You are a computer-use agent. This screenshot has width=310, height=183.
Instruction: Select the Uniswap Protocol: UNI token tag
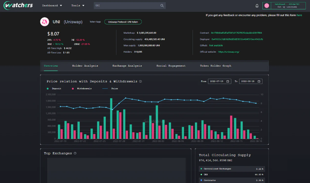pos(123,22)
